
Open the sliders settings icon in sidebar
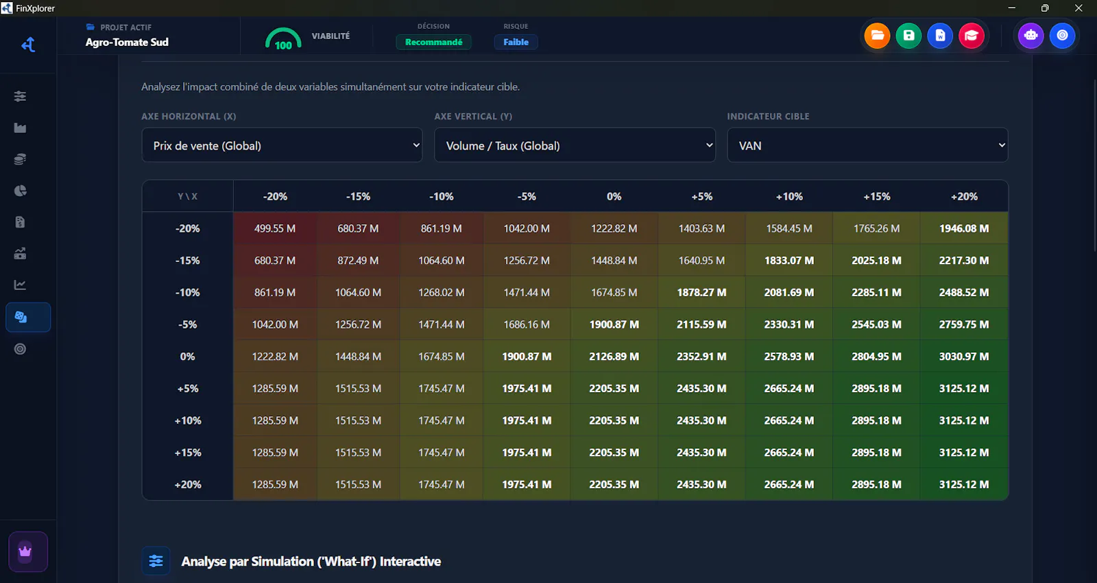click(x=20, y=96)
